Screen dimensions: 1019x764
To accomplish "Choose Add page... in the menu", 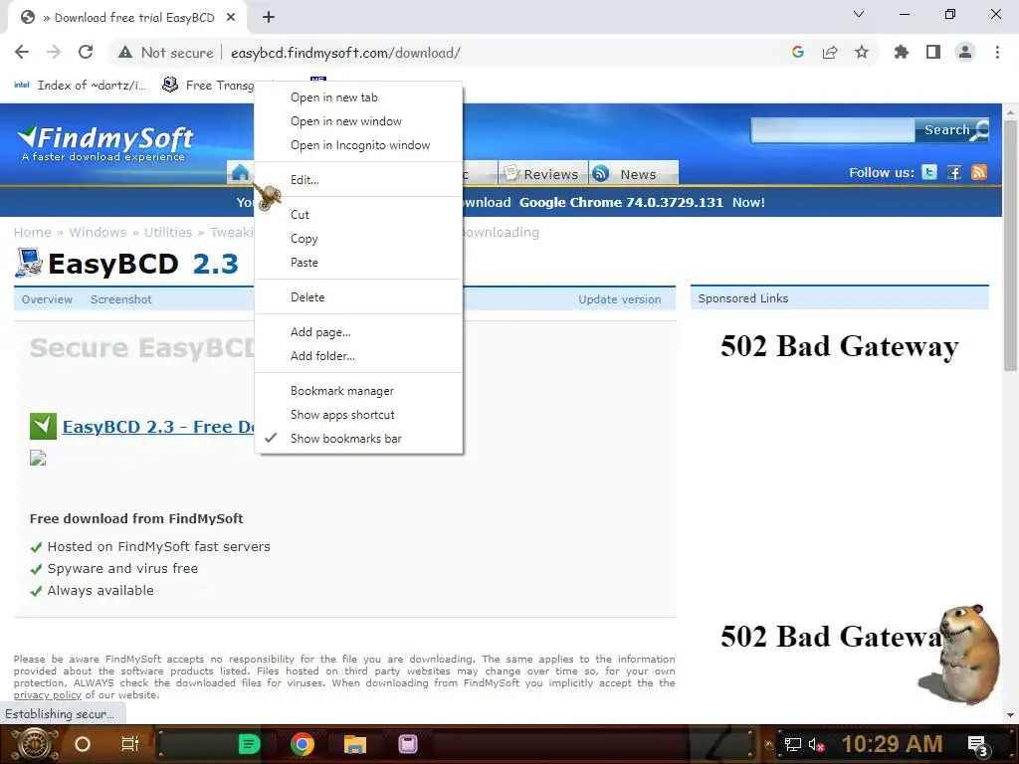I will click(x=358, y=332).
